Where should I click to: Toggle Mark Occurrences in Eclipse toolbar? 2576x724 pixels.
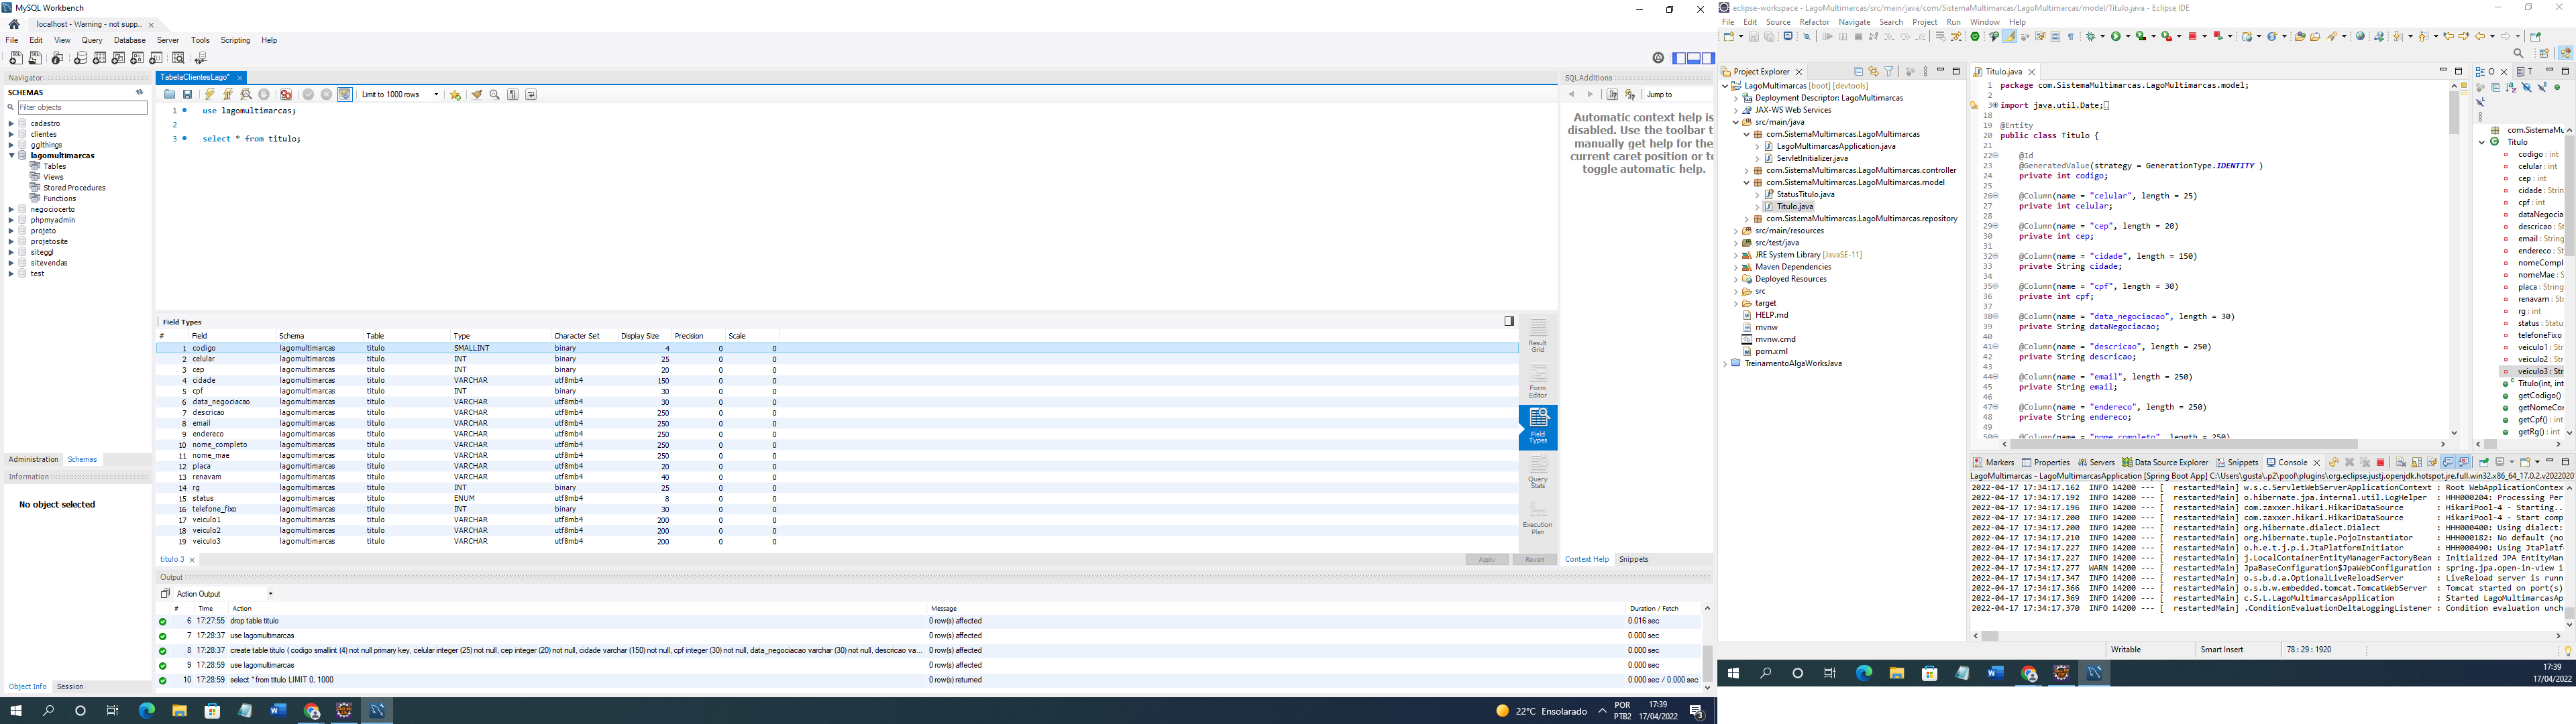(2009, 36)
